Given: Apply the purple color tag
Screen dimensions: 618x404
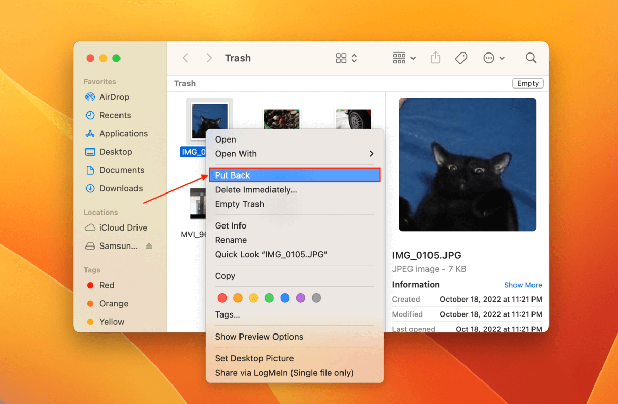Looking at the screenshot, I should tap(301, 298).
